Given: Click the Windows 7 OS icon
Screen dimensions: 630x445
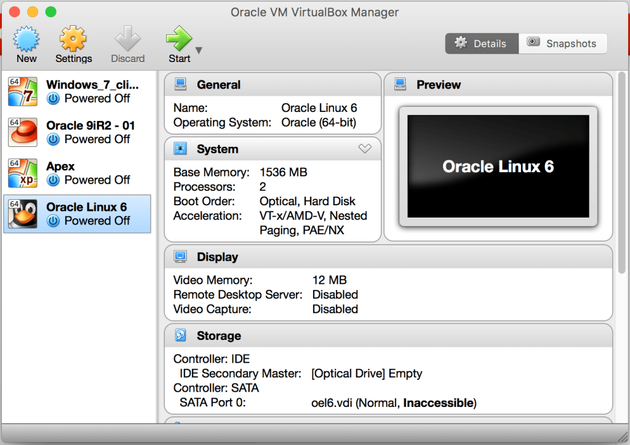Looking at the screenshot, I should 23,92.
